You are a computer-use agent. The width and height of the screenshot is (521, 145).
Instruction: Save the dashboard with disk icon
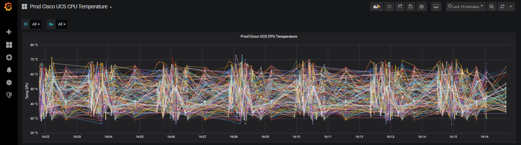pyautogui.click(x=411, y=6)
